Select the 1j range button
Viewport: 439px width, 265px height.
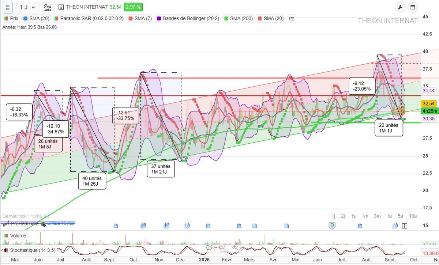pos(333,216)
